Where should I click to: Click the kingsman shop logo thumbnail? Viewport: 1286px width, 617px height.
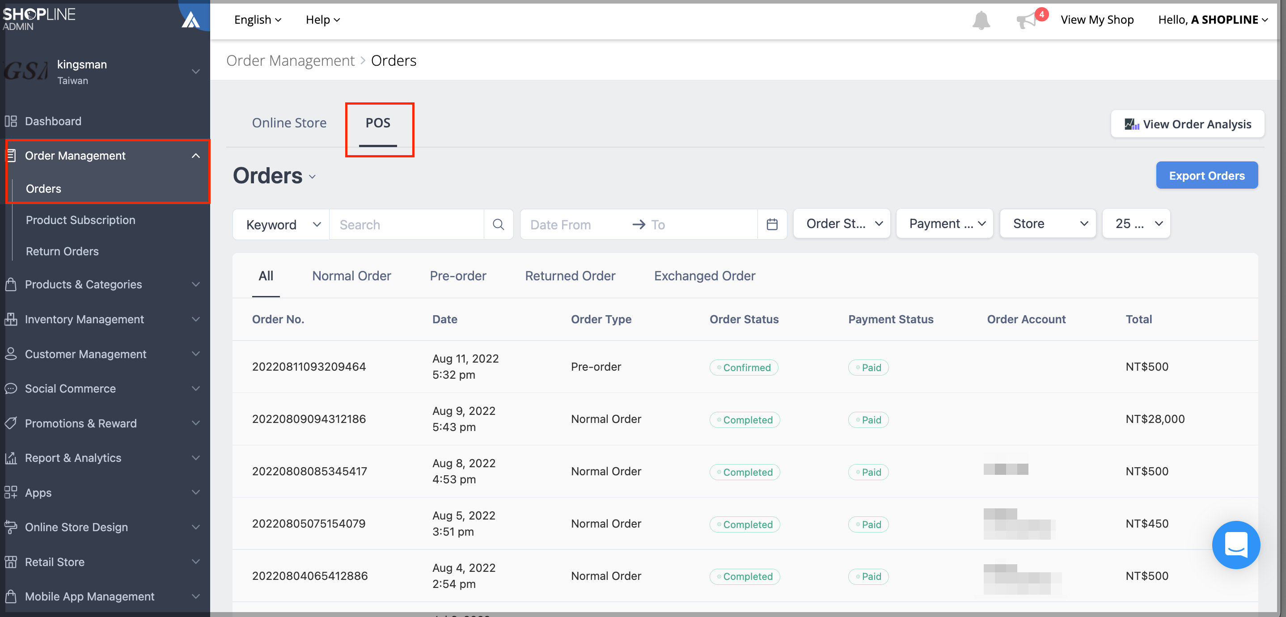26,72
